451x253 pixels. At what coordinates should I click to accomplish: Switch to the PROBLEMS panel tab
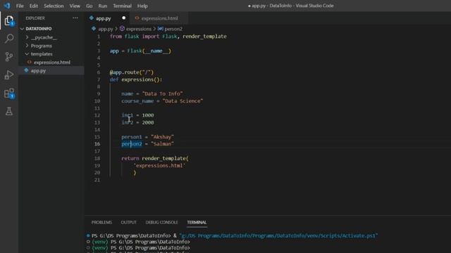pyautogui.click(x=101, y=222)
